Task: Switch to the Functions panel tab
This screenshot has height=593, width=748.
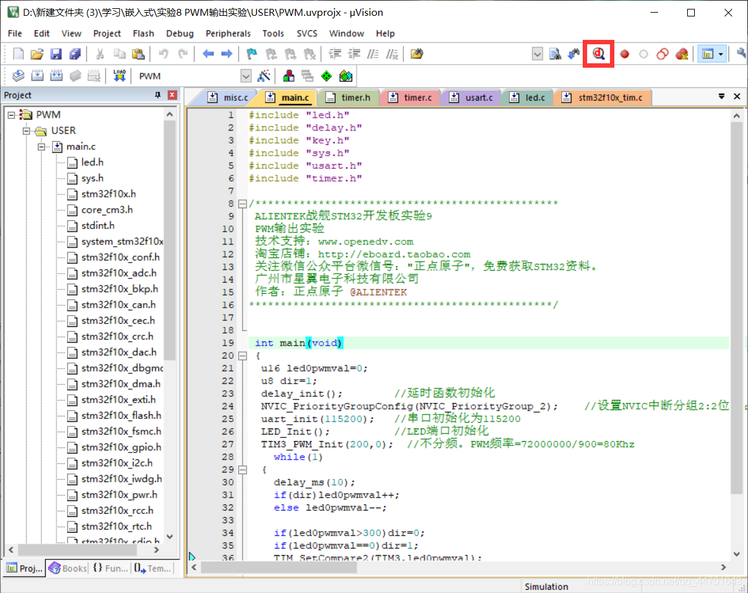Action: (x=110, y=568)
